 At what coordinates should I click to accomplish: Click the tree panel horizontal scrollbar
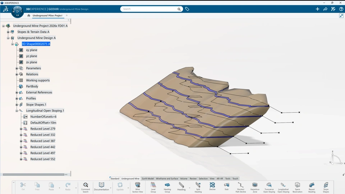click(33, 175)
